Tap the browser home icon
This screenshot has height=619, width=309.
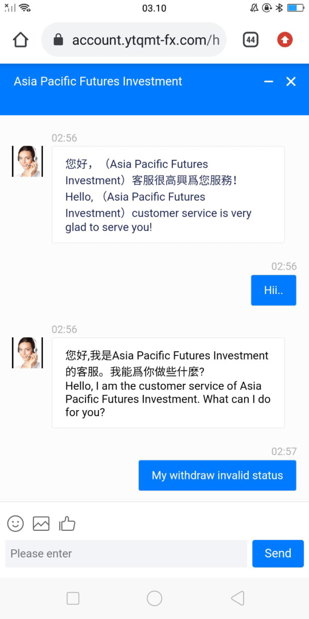tap(21, 40)
